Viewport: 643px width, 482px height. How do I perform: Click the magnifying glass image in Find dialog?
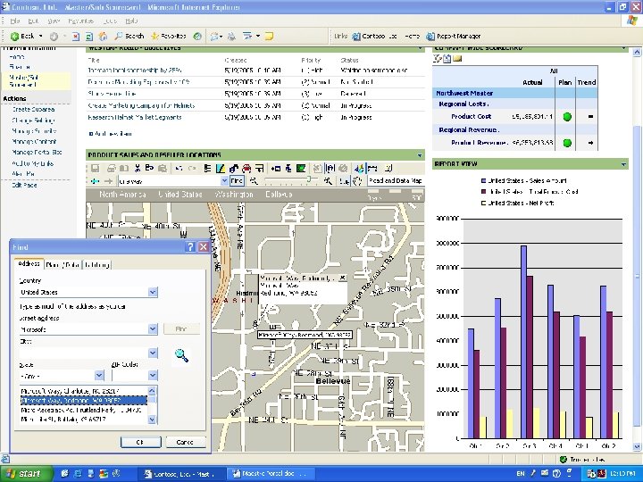(181, 355)
